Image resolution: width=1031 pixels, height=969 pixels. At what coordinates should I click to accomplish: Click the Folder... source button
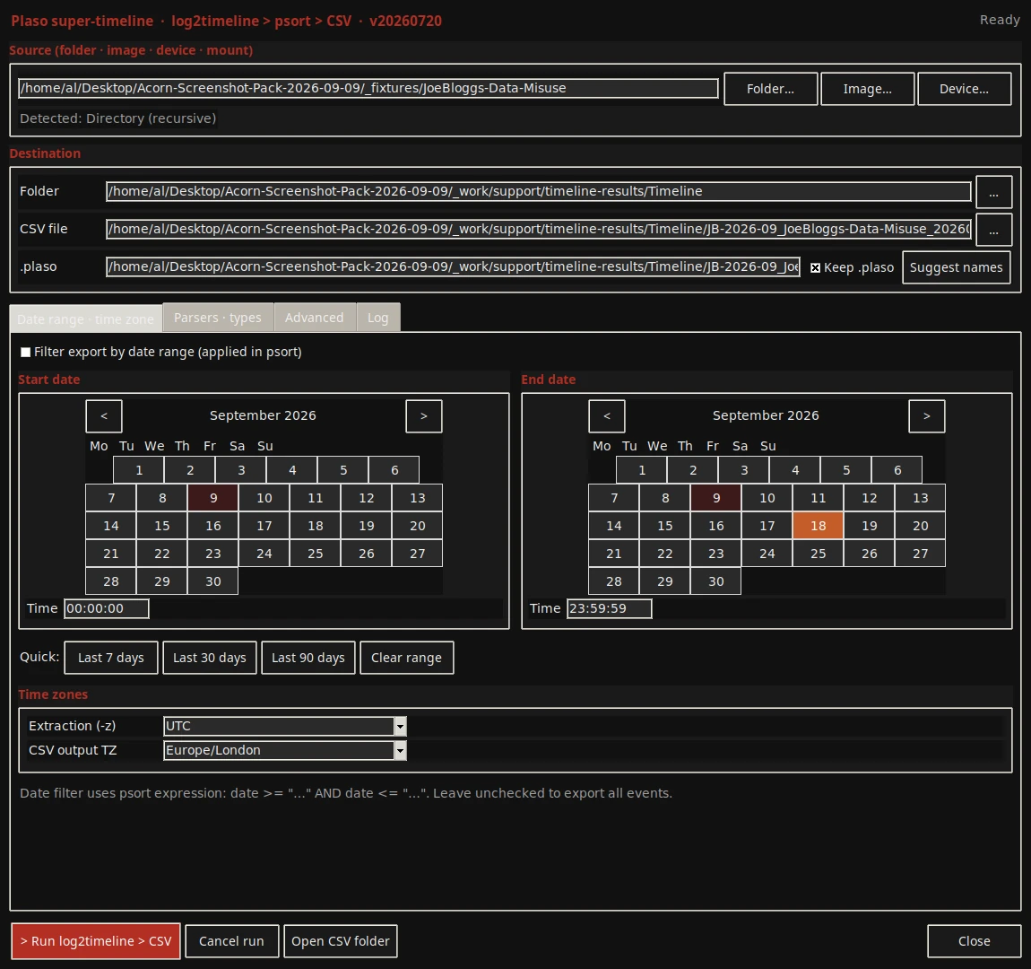771,89
